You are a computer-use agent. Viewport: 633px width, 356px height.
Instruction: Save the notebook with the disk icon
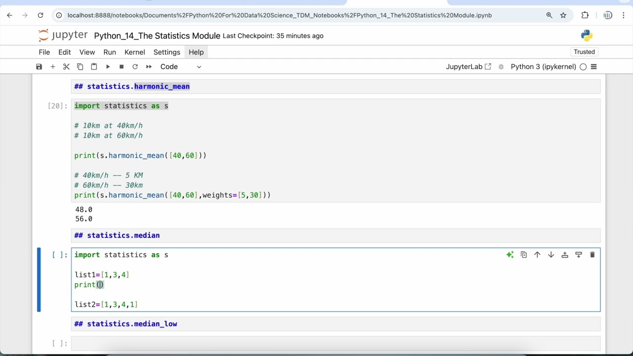tap(39, 67)
